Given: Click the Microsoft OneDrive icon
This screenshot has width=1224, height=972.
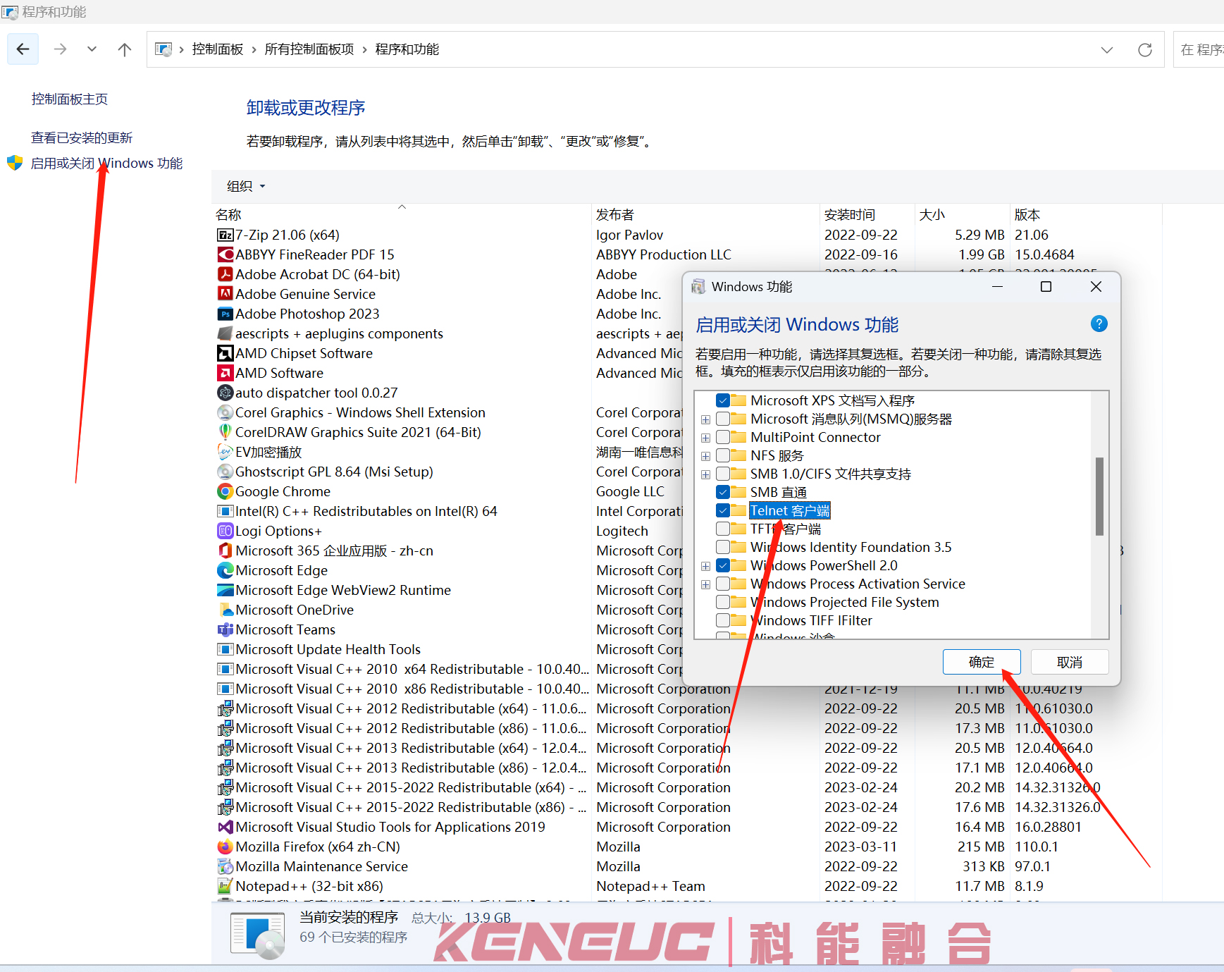Looking at the screenshot, I should pyautogui.click(x=225, y=610).
